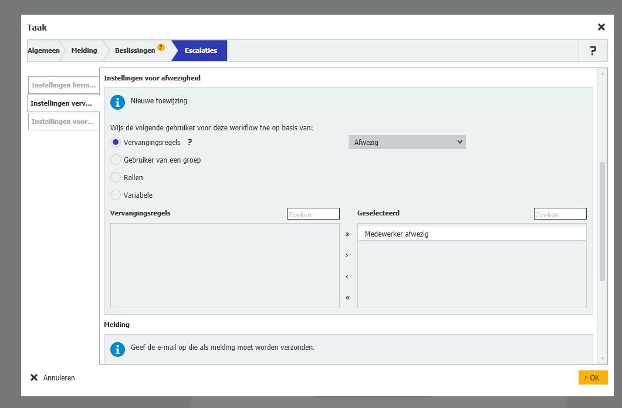This screenshot has width=622, height=408.
Task: Open the Afwezig dropdown
Action: (x=407, y=142)
